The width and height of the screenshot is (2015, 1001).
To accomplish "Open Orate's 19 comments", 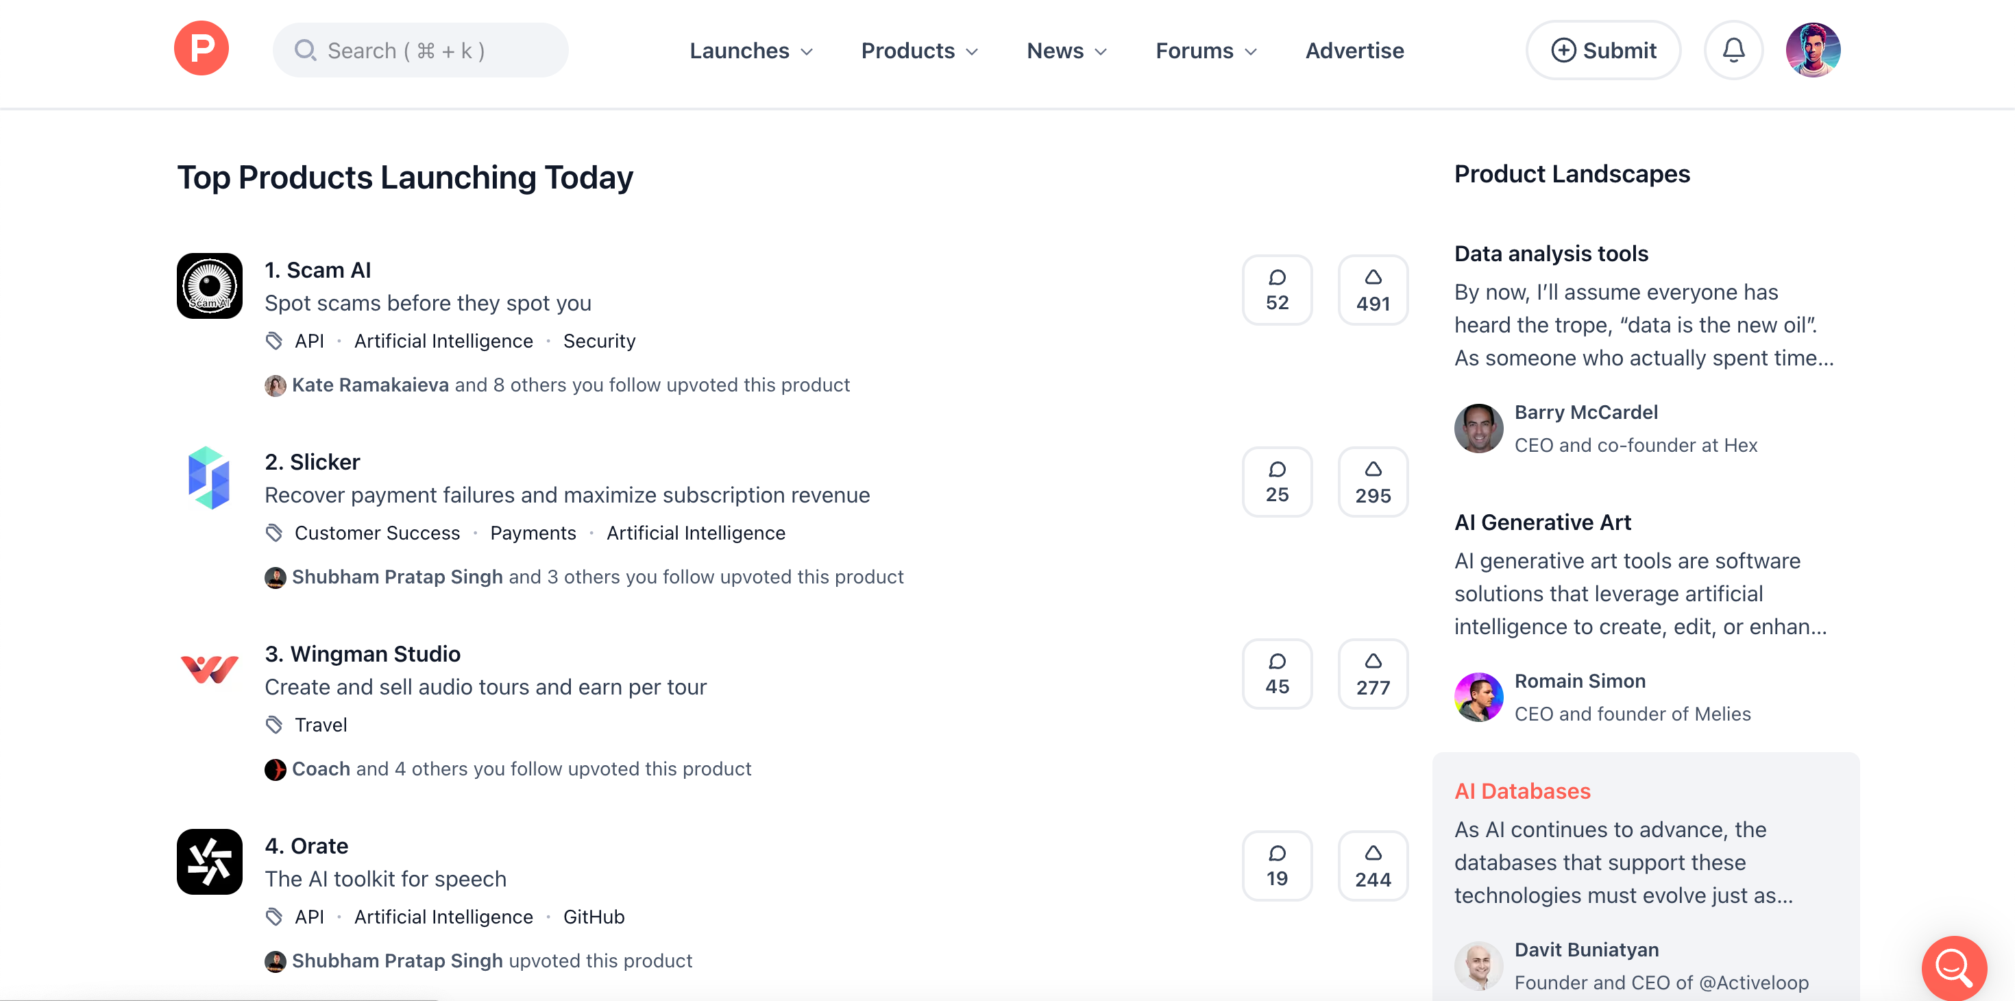I will (x=1277, y=866).
